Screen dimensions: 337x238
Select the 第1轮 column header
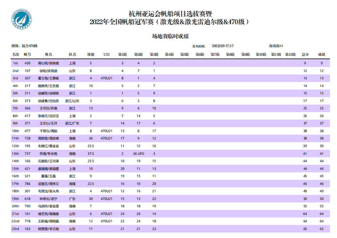click(122, 55)
